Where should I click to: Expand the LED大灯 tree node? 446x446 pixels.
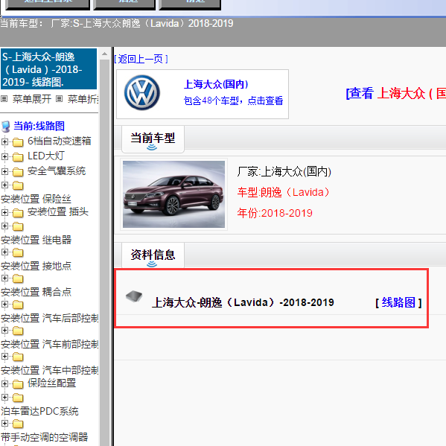pyautogui.click(x=4, y=156)
